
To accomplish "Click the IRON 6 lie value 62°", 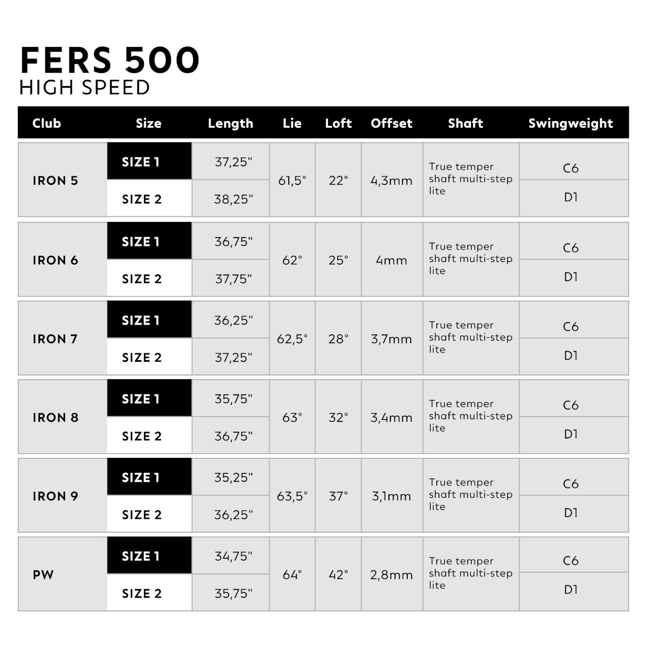I will 292,260.
